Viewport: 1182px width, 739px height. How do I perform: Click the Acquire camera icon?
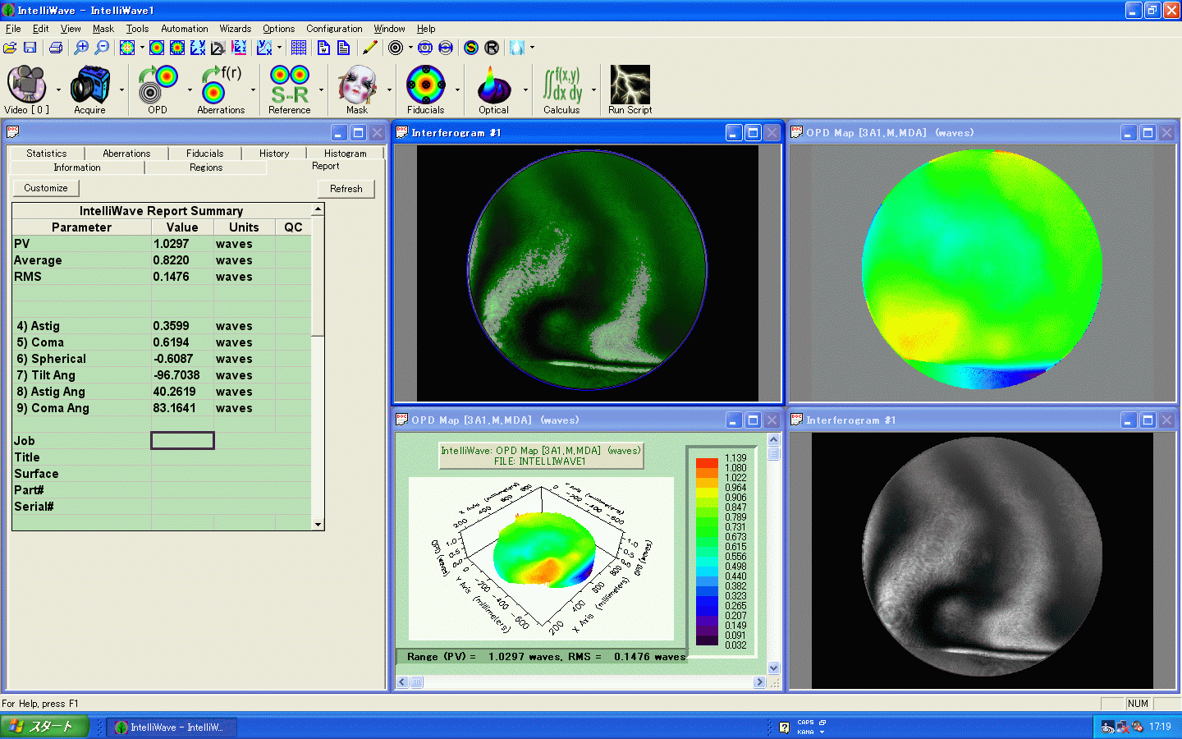pyautogui.click(x=89, y=84)
